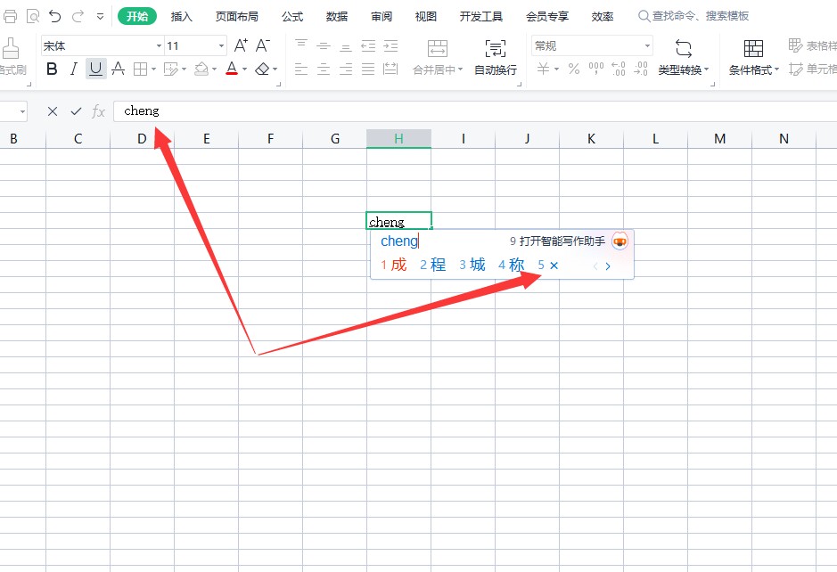Open the 页面布局 tab
Viewport: 837px width, 572px height.
click(237, 17)
